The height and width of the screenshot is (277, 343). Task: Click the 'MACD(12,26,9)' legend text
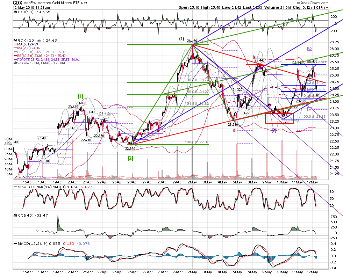tap(33, 244)
